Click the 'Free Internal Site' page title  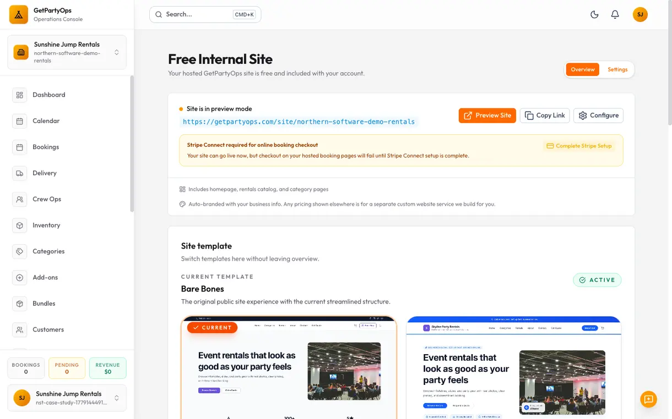click(x=220, y=59)
